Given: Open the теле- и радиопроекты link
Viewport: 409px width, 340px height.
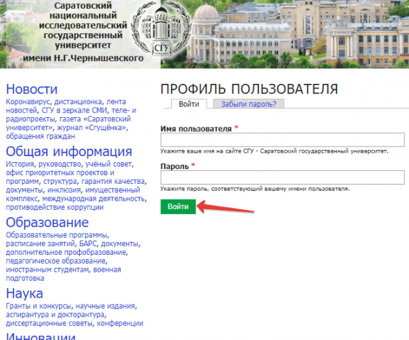Looking at the screenshot, I should tap(71, 114).
